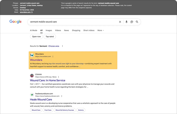Open the options menu beside healewoundcare.com URL
This screenshot has height=114, width=177.
[62, 96]
